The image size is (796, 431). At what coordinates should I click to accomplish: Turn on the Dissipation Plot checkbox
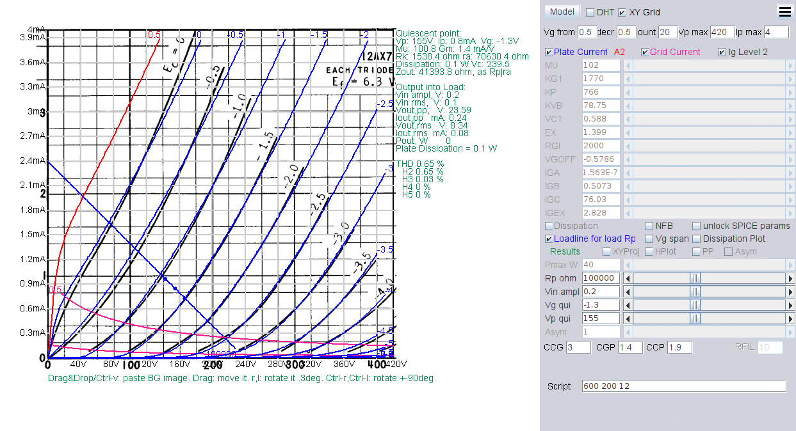[697, 239]
